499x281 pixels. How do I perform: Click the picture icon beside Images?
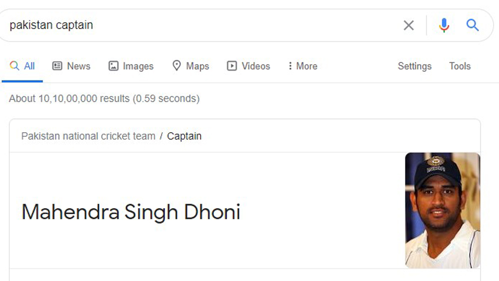click(x=114, y=66)
